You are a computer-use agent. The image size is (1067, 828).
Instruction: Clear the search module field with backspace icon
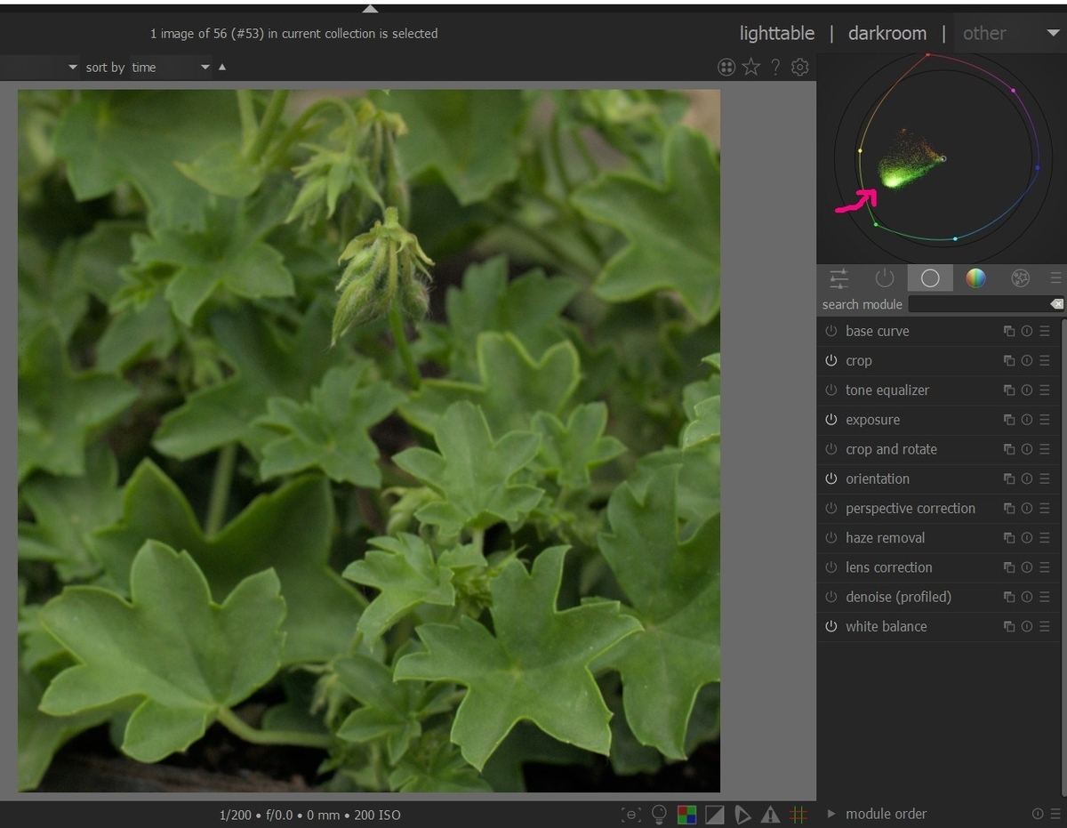tap(1056, 304)
